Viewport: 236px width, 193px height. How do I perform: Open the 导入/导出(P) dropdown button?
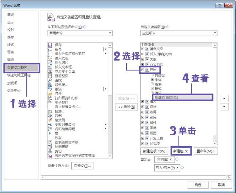point(167,168)
